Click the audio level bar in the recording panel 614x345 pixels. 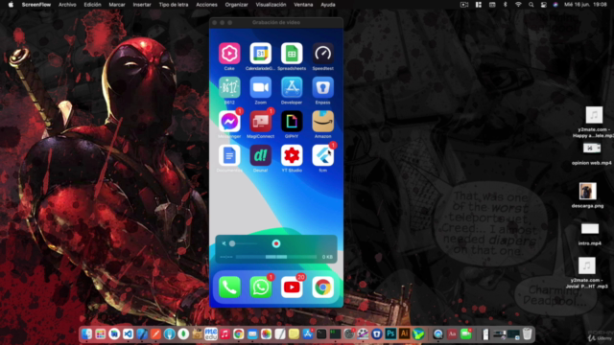pos(276,257)
